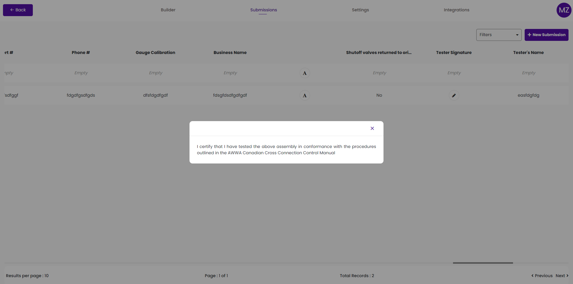Close the certification text popup
The image size is (573, 284).
[x=372, y=128]
